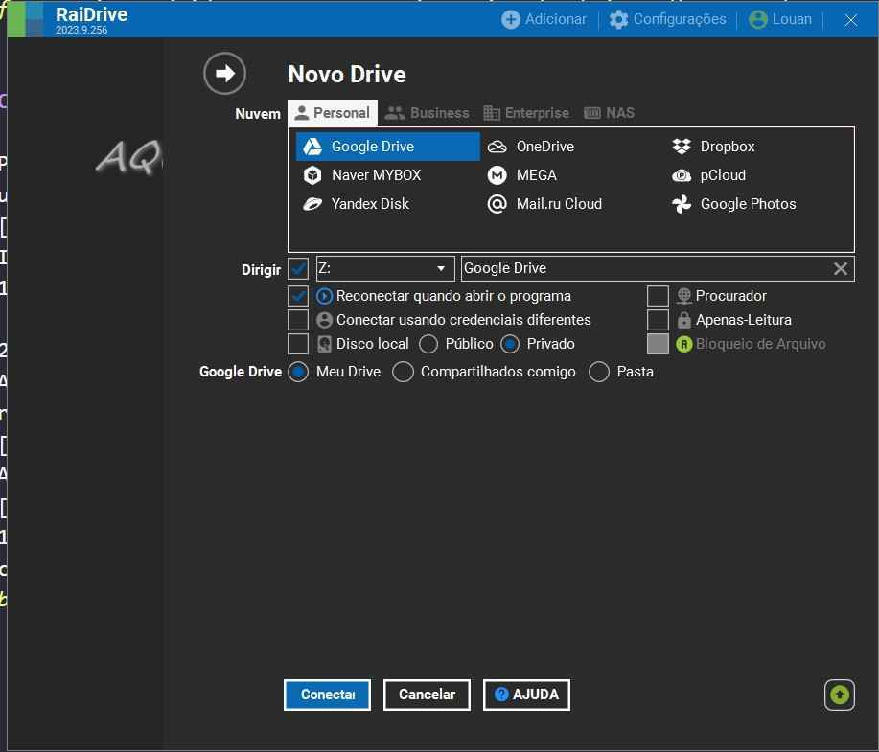
Task: Choose OneDrive from the cloud list
Action: (x=544, y=147)
